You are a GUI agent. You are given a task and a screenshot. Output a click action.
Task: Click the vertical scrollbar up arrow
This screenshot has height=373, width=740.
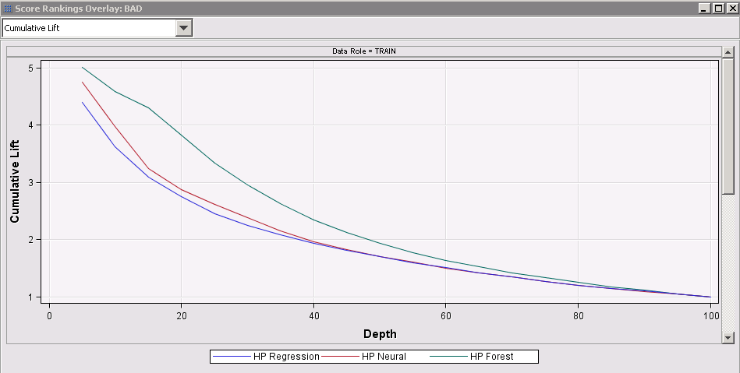pos(728,52)
